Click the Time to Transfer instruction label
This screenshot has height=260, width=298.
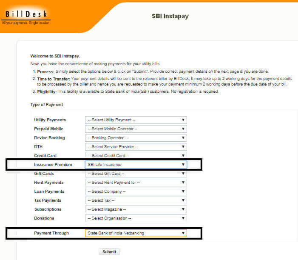(54, 79)
